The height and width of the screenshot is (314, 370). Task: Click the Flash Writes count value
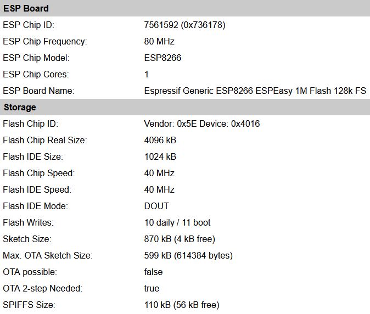[x=177, y=222]
